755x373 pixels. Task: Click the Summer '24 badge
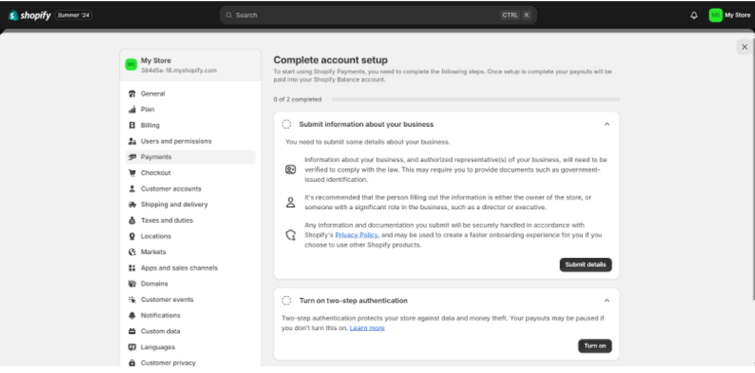74,16
